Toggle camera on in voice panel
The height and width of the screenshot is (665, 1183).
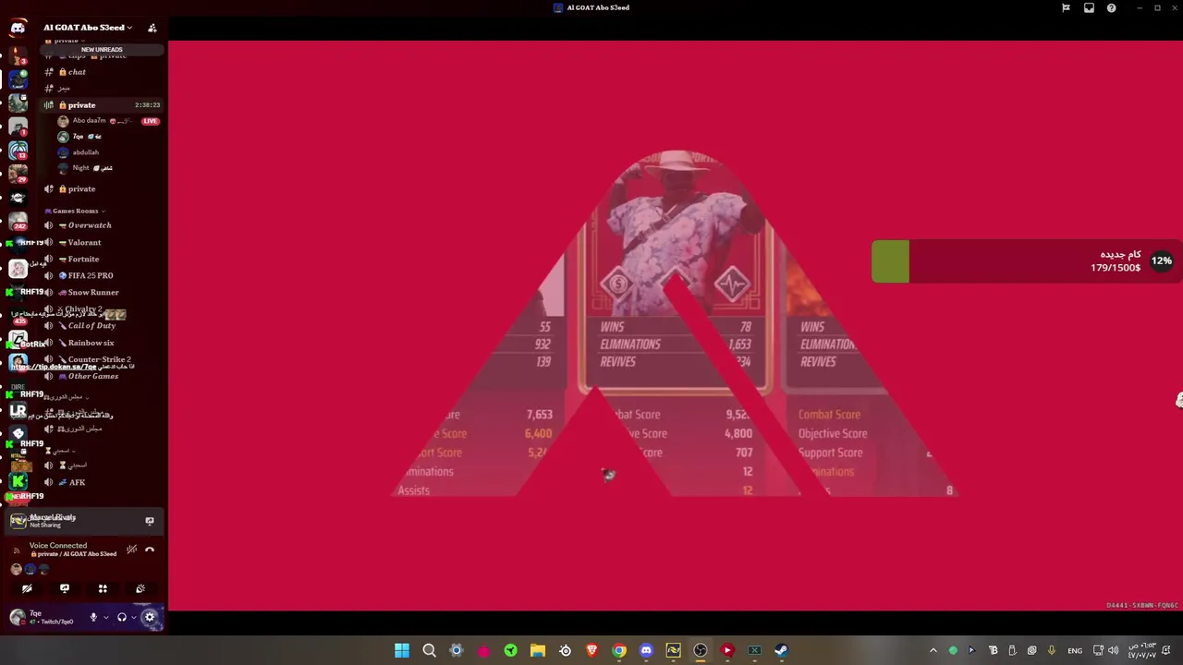[27, 588]
